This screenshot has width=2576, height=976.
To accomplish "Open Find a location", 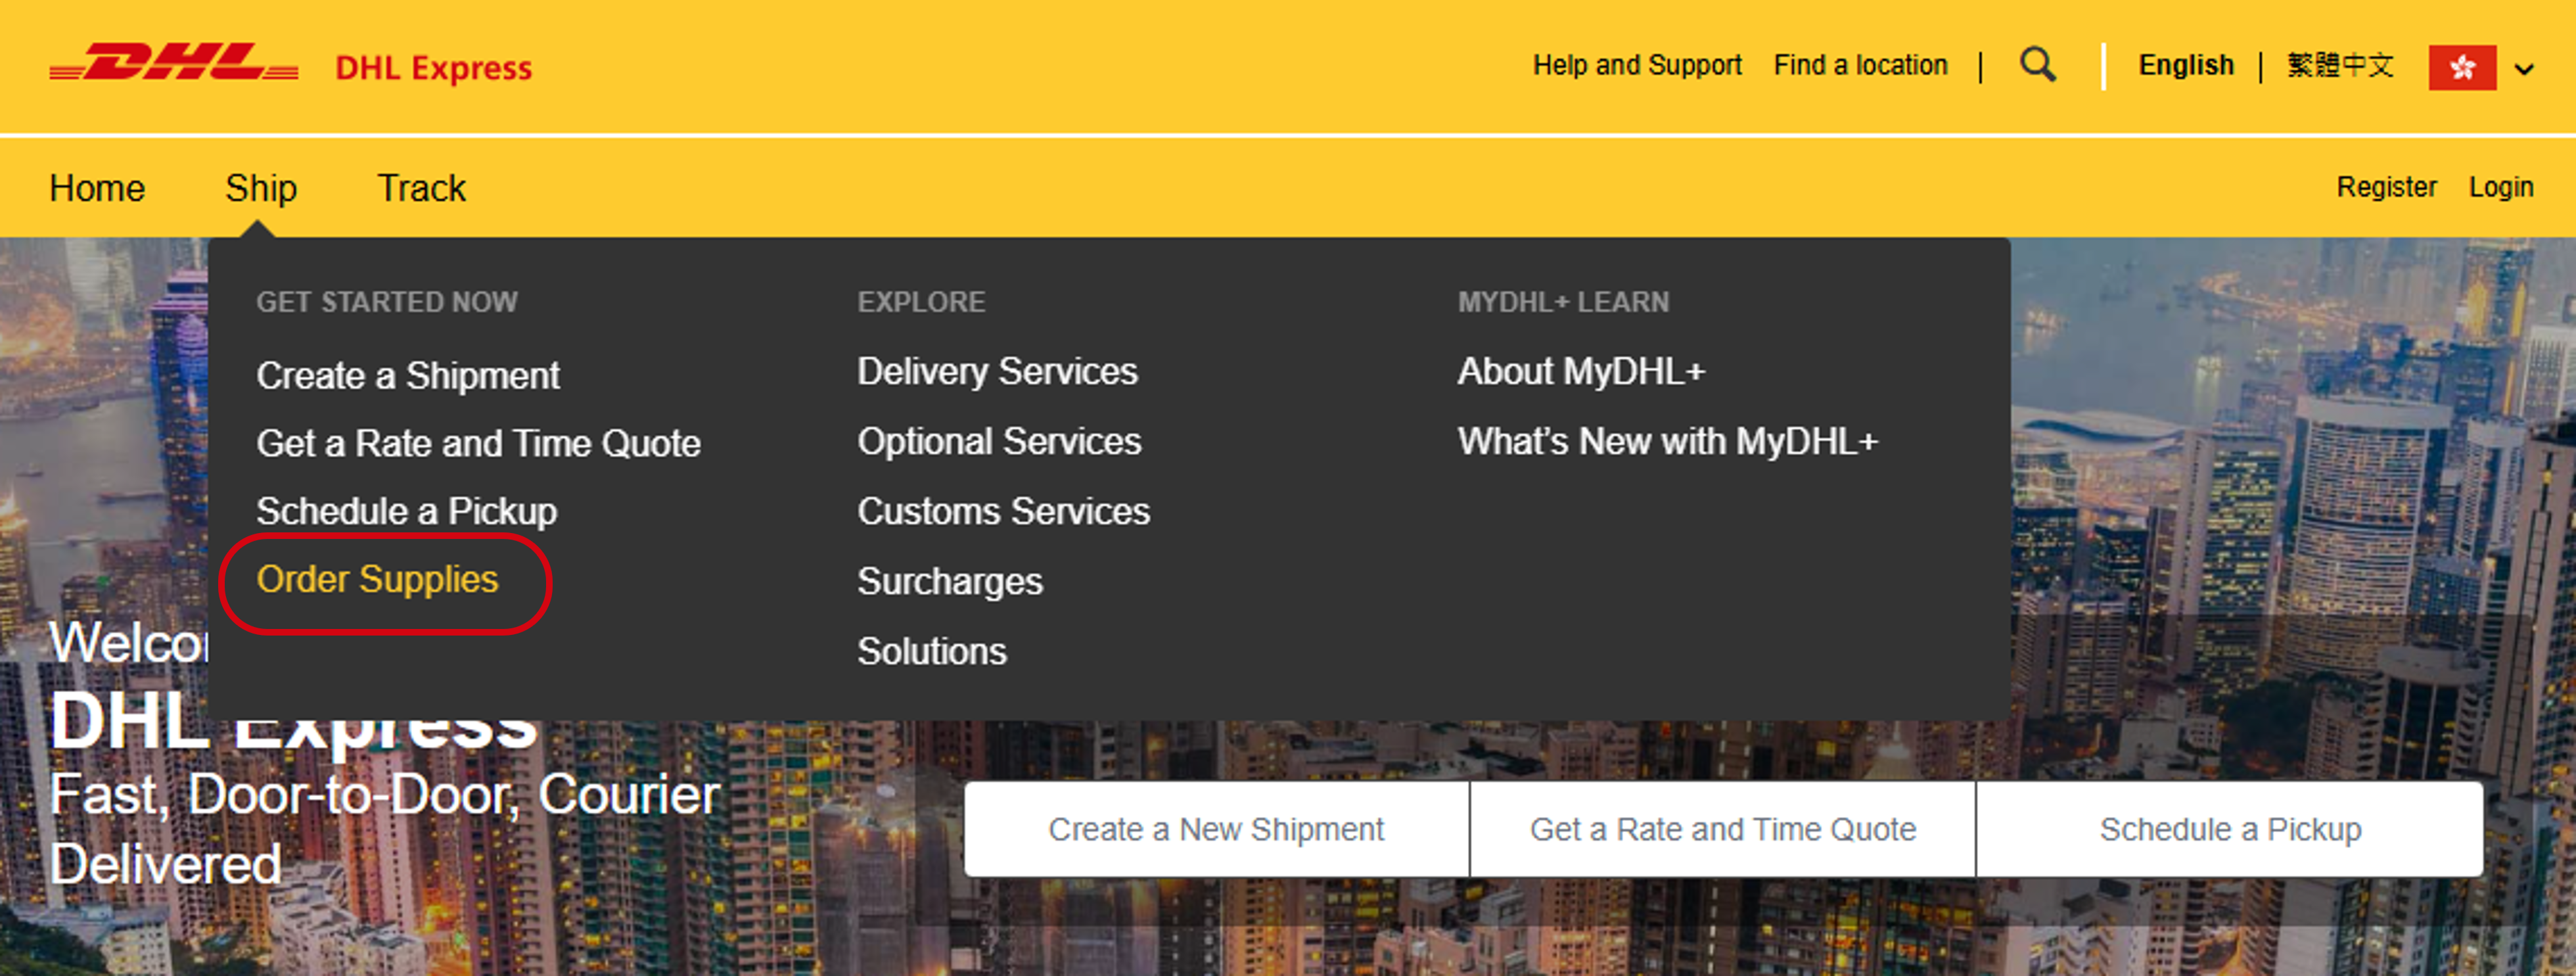I will 1860,66.
